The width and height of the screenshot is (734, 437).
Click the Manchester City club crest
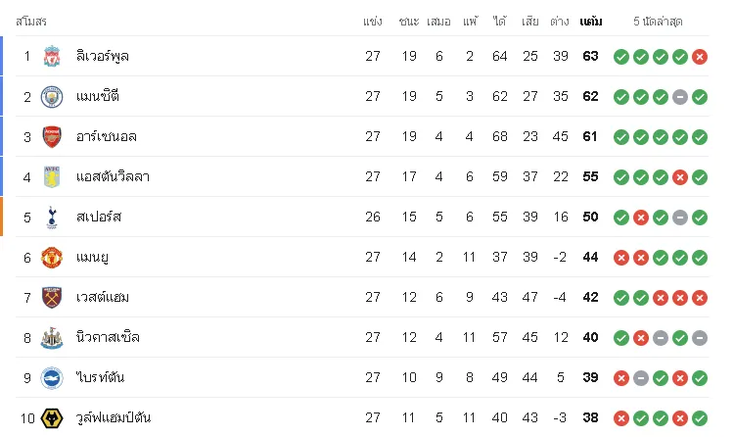(52, 97)
